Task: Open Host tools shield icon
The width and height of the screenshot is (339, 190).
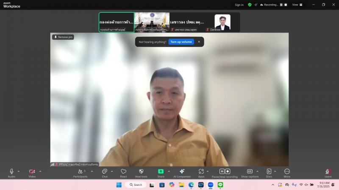Action: (141, 171)
